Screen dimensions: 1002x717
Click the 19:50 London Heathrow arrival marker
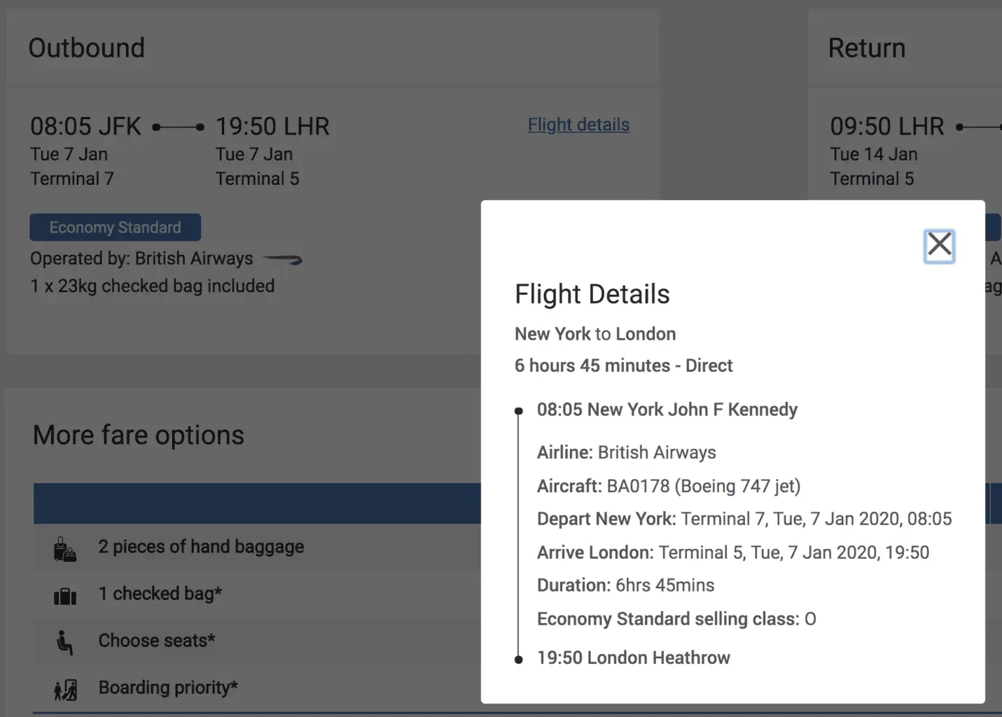(519, 659)
